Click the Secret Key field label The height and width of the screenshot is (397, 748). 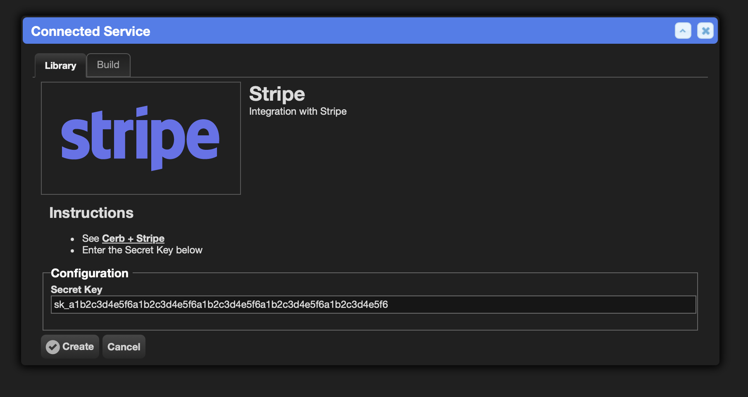[x=76, y=289]
